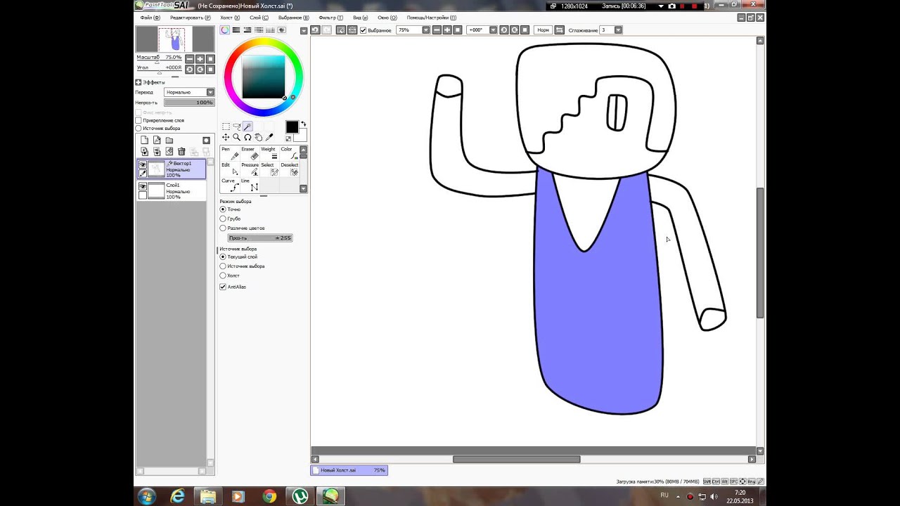Image resolution: width=900 pixels, height=506 pixels.
Task: Toggle the Выбранное checkbox in toolbar
Action: [363, 30]
